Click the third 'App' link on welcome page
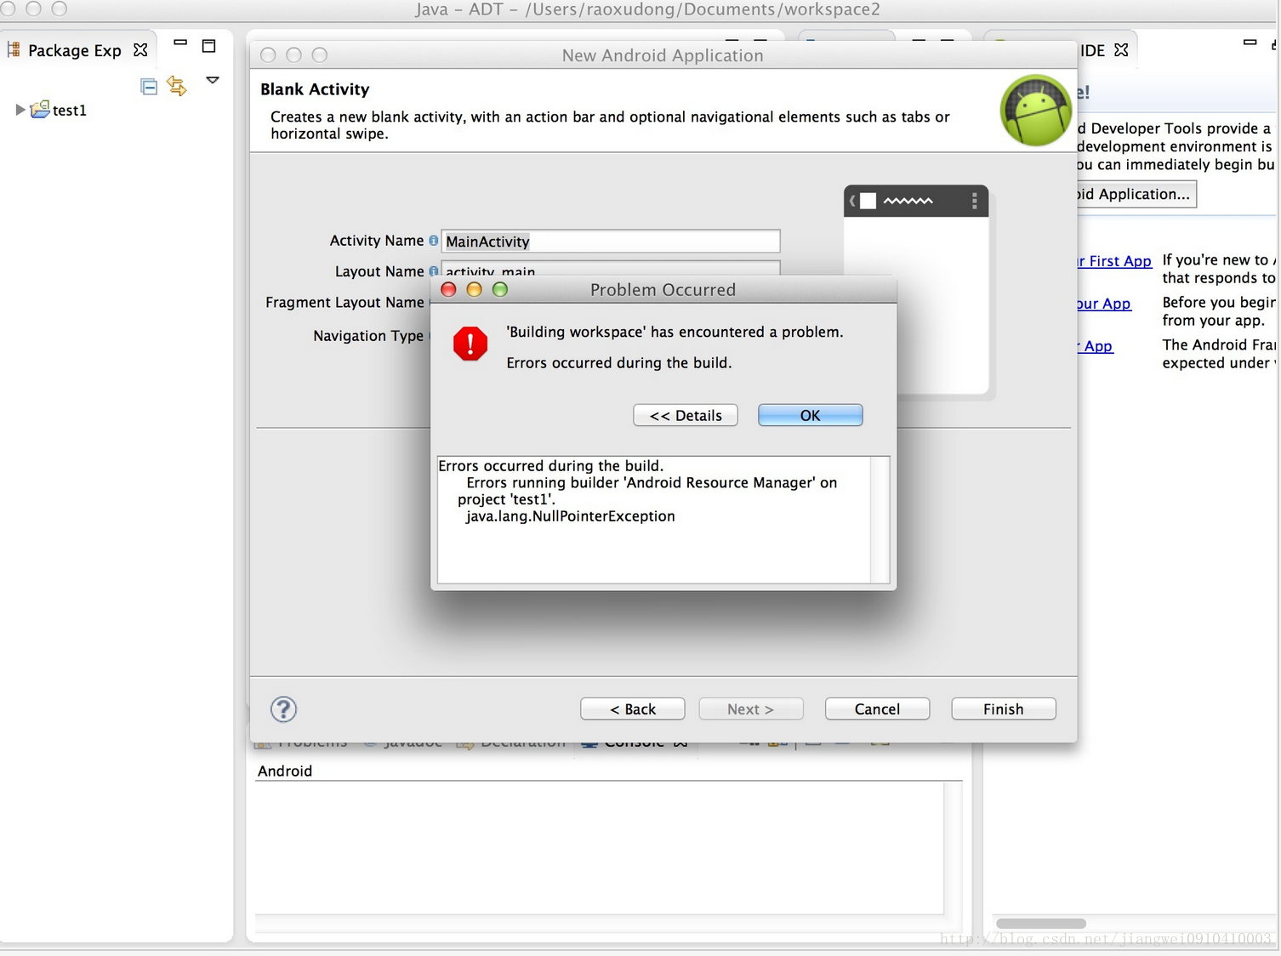This screenshot has width=1281, height=956. [1096, 346]
